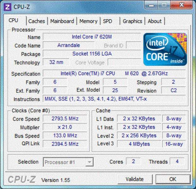Click the Multiplier value x 21.0
The height and width of the screenshot is (189, 196).
click(65, 127)
